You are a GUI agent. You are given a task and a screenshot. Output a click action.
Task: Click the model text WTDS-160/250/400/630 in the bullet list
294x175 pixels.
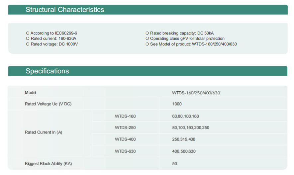click(x=214, y=44)
